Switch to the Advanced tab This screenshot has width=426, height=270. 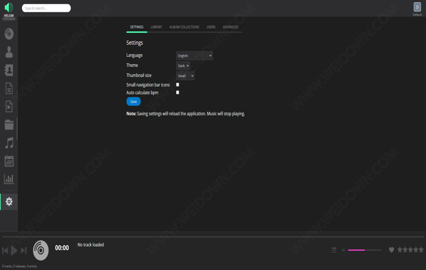(x=230, y=27)
